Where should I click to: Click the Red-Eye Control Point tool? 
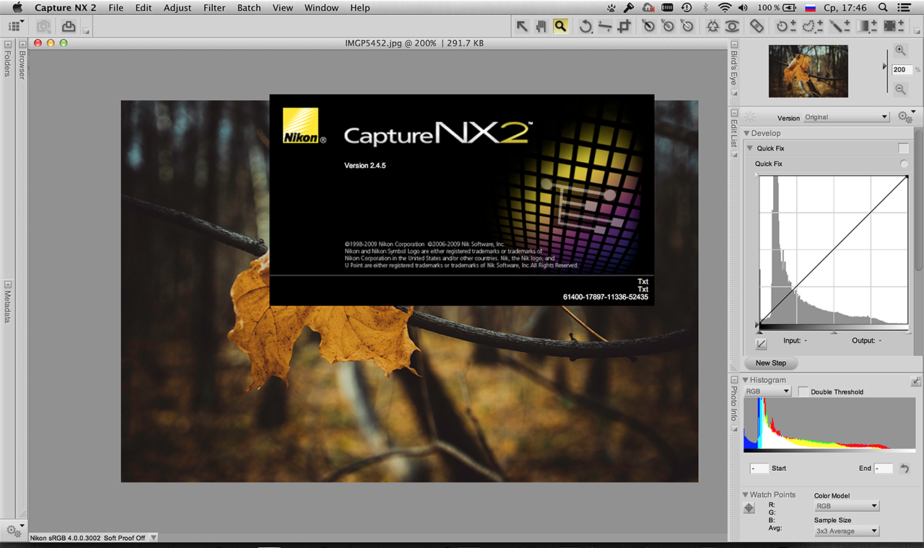(x=732, y=27)
